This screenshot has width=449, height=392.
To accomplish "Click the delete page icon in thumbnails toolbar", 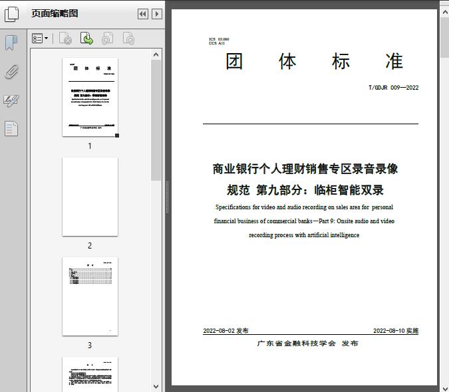I will (x=65, y=39).
